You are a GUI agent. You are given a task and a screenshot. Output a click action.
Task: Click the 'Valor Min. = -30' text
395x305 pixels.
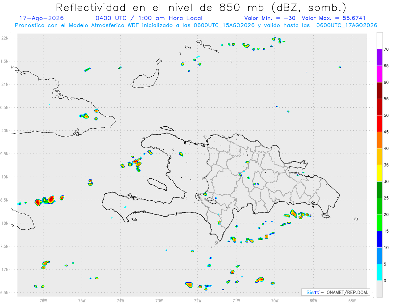pyautogui.click(x=270, y=18)
